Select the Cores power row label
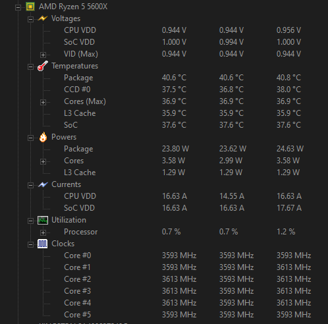 point(74,161)
